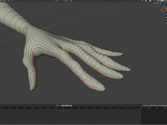This screenshot has width=167, height=125.
Task: Click the green negative Y gizmo ball
Action: pos(162,10)
